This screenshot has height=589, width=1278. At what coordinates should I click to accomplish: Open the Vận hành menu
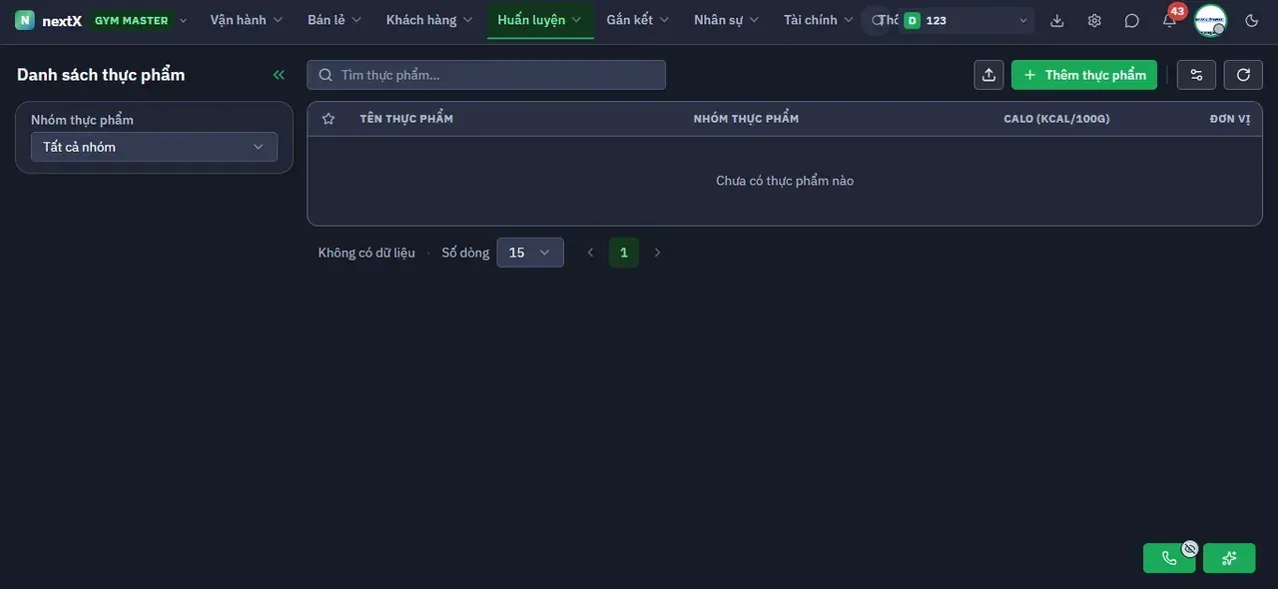pyautogui.click(x=247, y=20)
